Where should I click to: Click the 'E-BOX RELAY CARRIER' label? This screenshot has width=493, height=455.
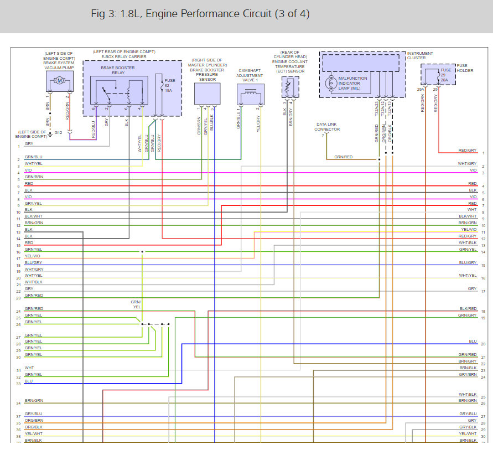click(x=124, y=57)
